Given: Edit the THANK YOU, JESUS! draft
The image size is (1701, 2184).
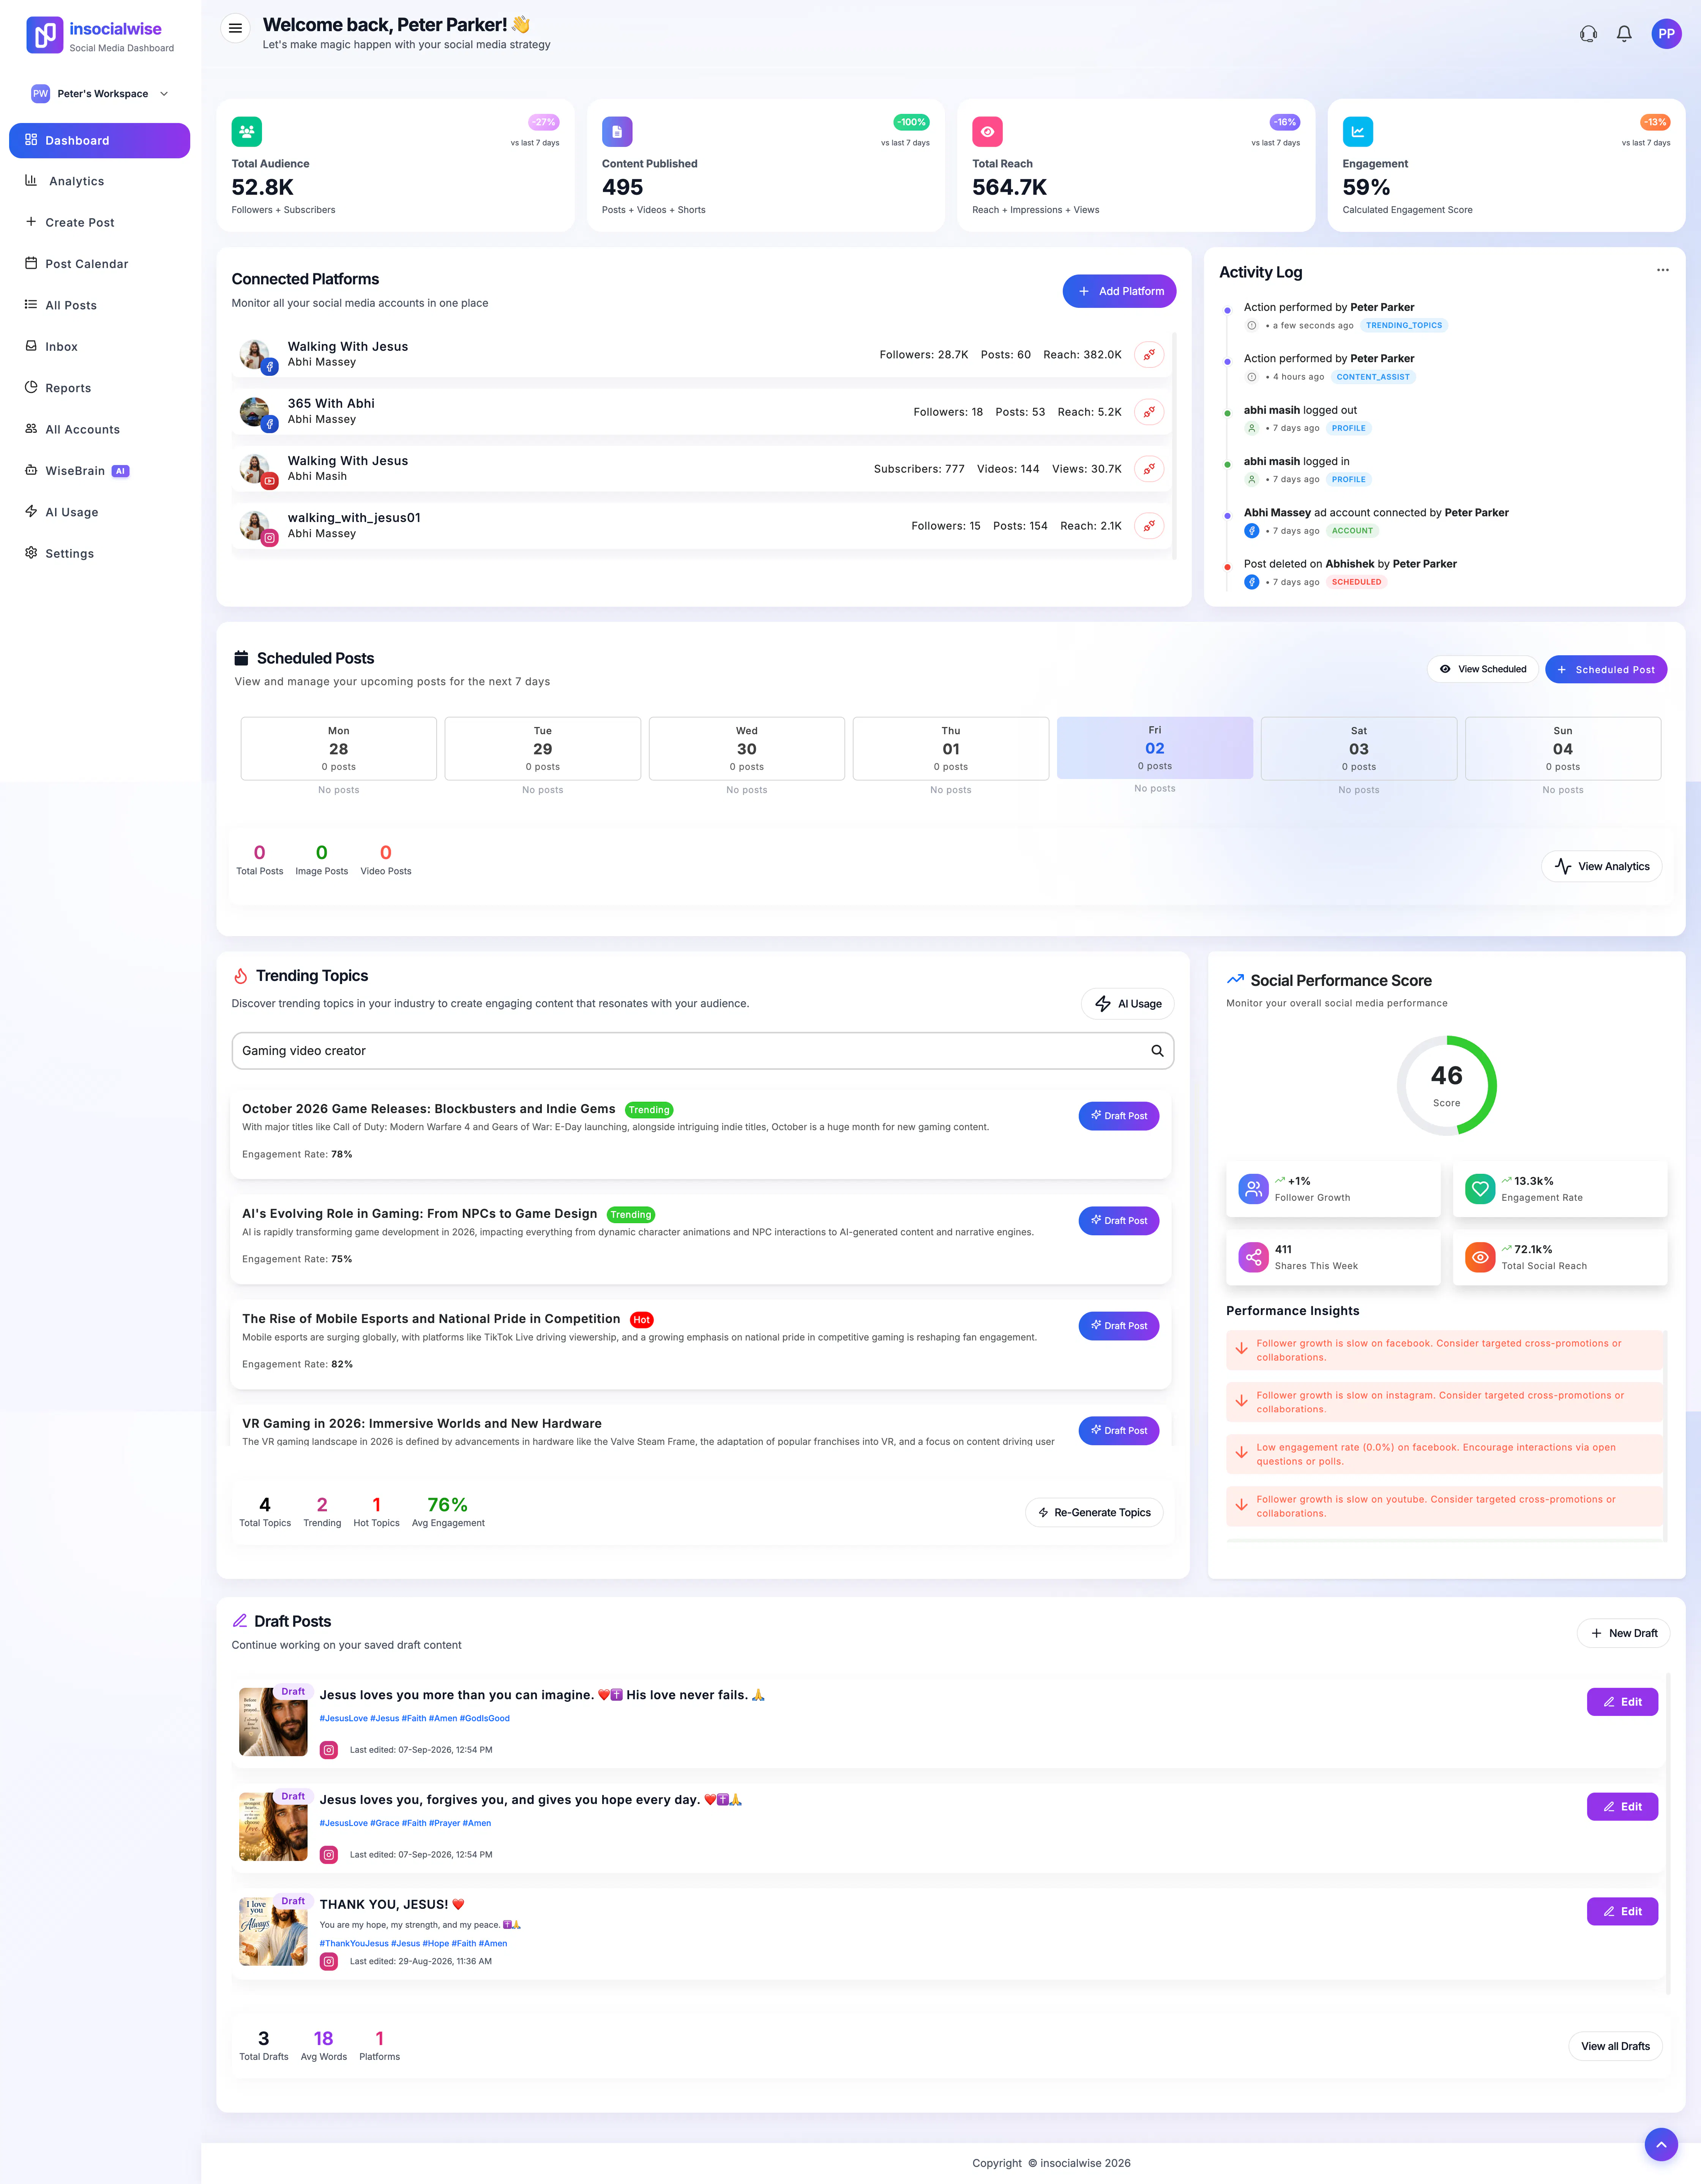Looking at the screenshot, I should [x=1622, y=1911].
